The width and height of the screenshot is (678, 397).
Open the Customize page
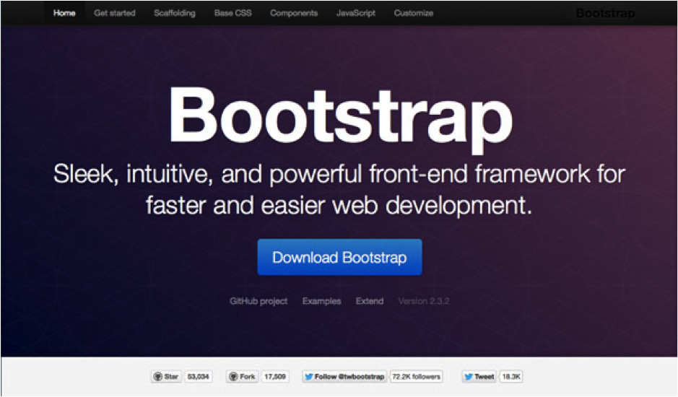point(414,13)
